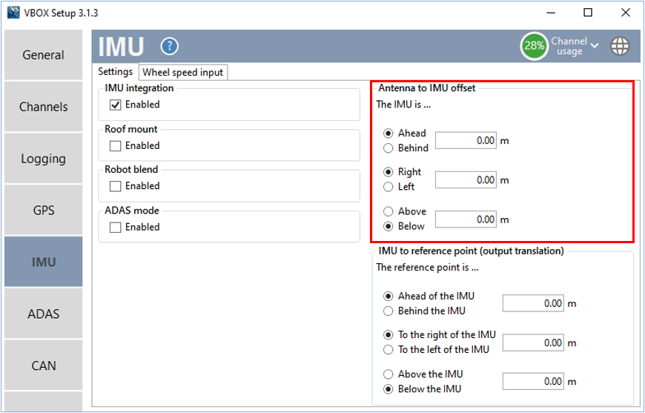The height and width of the screenshot is (413, 645).
Task: Click the Right/Left antenna offset field
Action: tap(466, 179)
